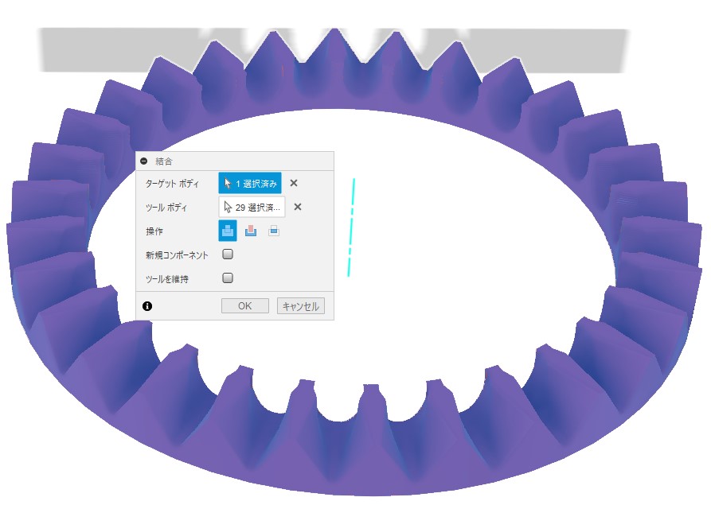Click the ツール ボディ label
Screen dimensions: 711x505
[166, 208]
